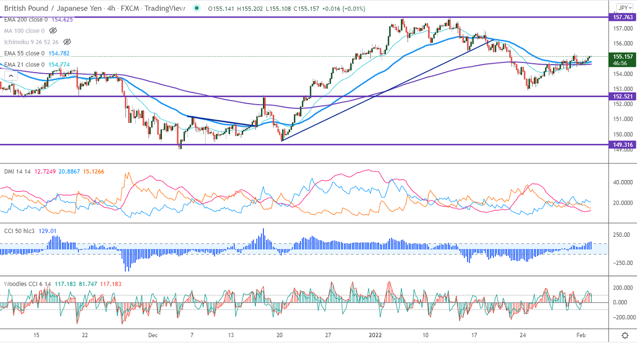Click EMA 55 value 154.782

pos(59,53)
